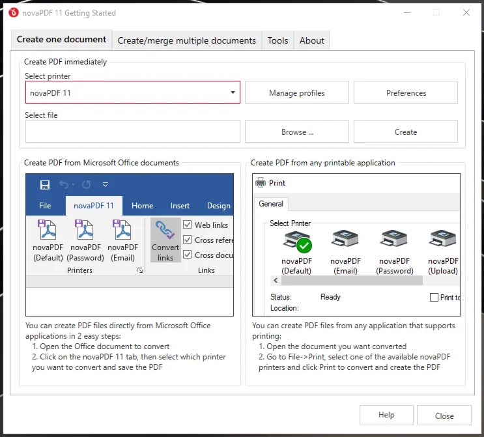Image resolution: width=484 pixels, height=437 pixels.
Task: Expand the Quick Access Toolbar customize arrow
Action: 106,185
